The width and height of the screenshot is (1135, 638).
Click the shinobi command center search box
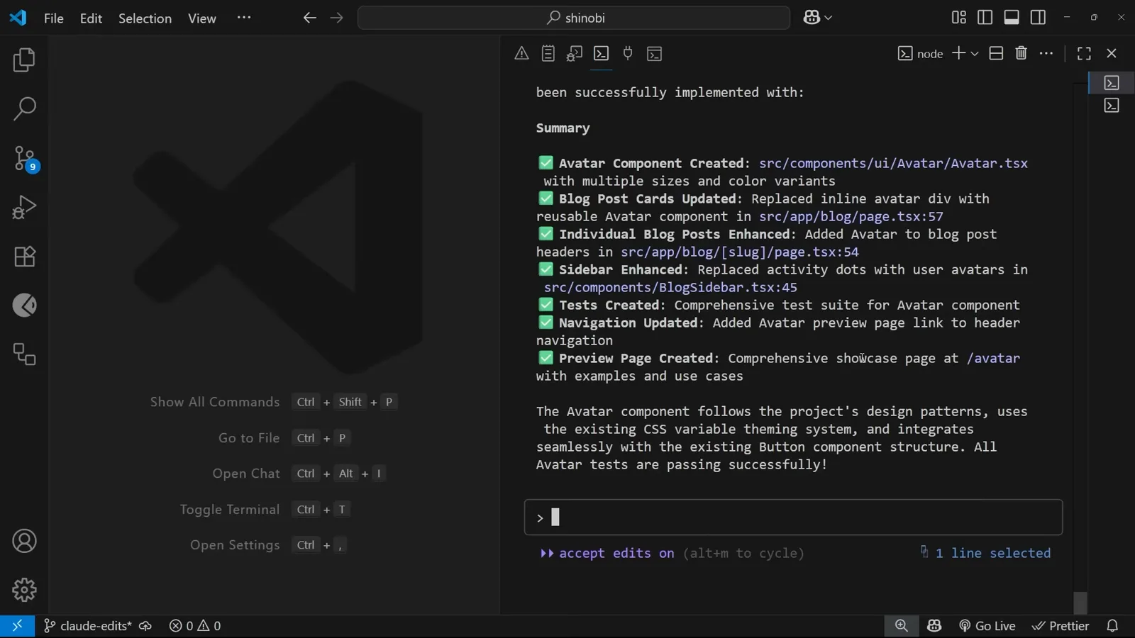574,18
